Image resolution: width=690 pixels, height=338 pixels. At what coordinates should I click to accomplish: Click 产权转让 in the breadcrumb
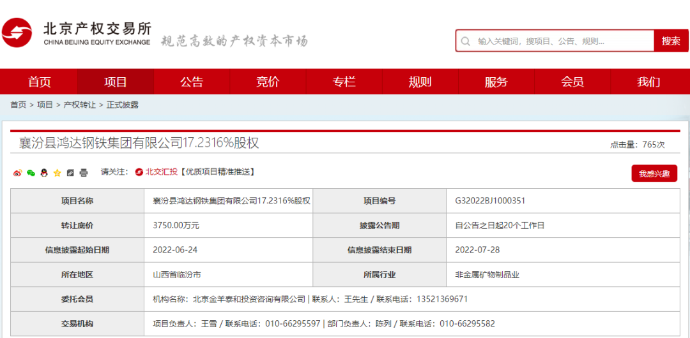(x=80, y=105)
